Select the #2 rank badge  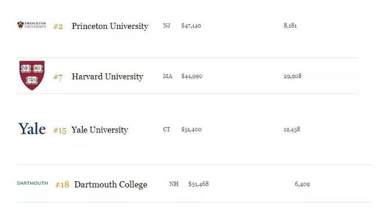pyautogui.click(x=58, y=27)
